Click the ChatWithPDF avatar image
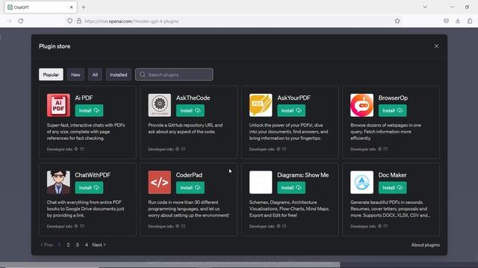478x268 pixels. click(58, 182)
